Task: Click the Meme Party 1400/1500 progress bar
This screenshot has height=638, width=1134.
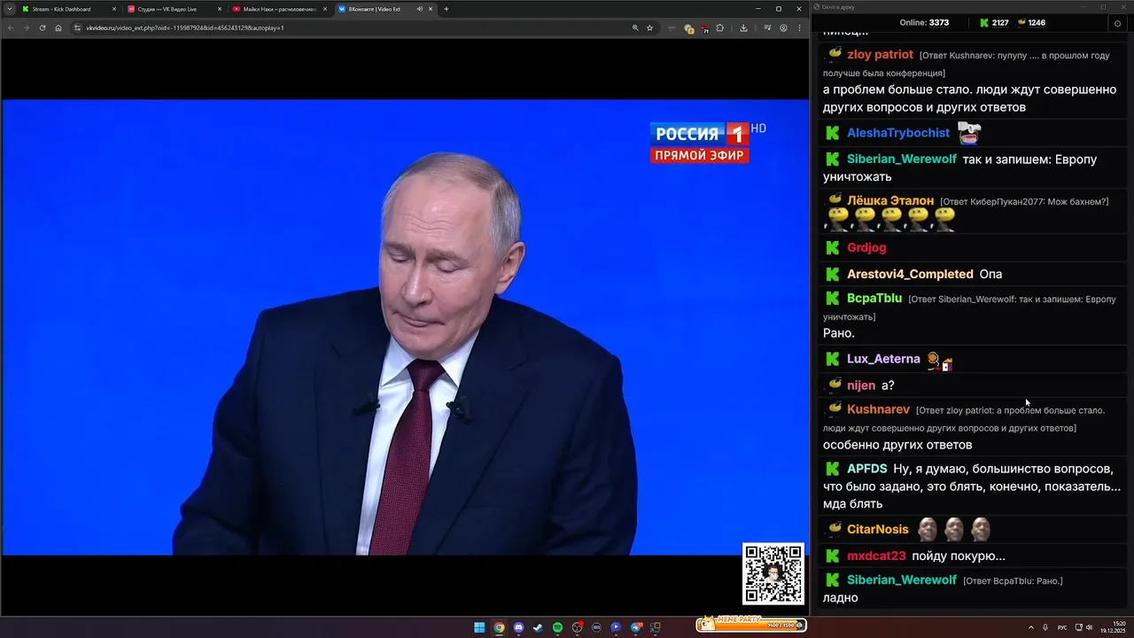Action: pos(750,624)
